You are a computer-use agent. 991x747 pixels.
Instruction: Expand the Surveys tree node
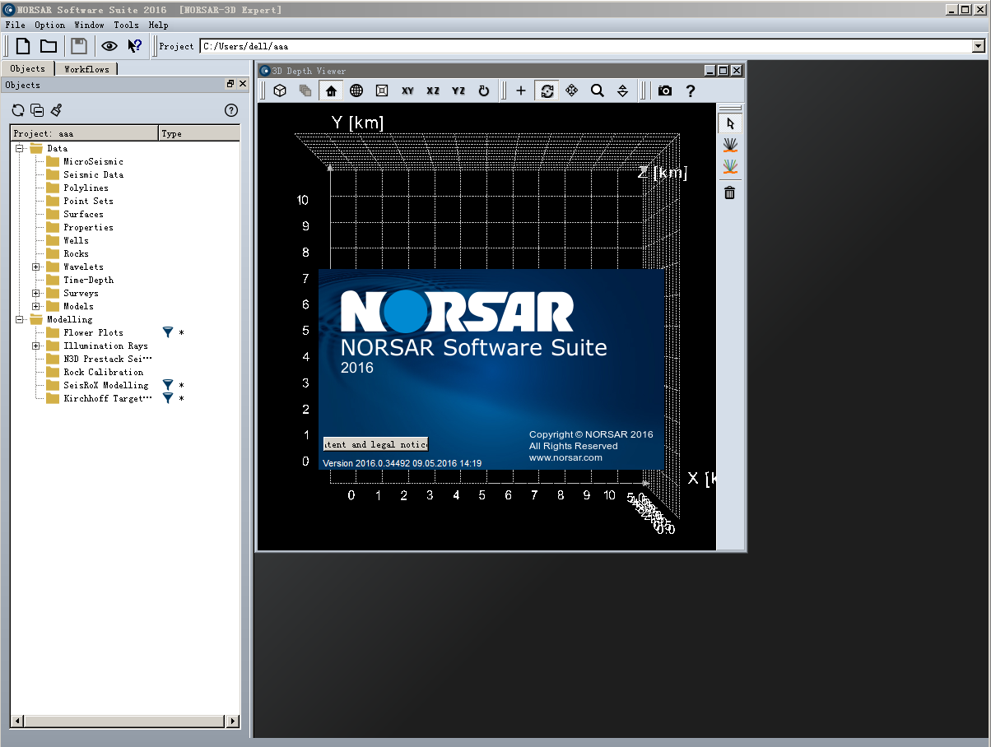coord(36,293)
